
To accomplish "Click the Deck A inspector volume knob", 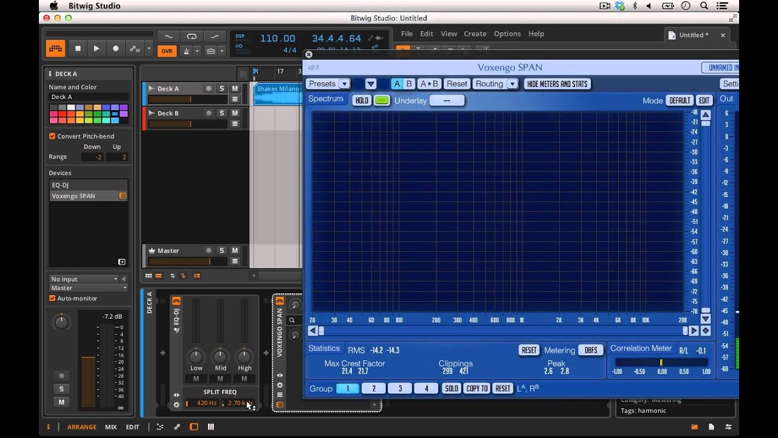I will point(61,322).
